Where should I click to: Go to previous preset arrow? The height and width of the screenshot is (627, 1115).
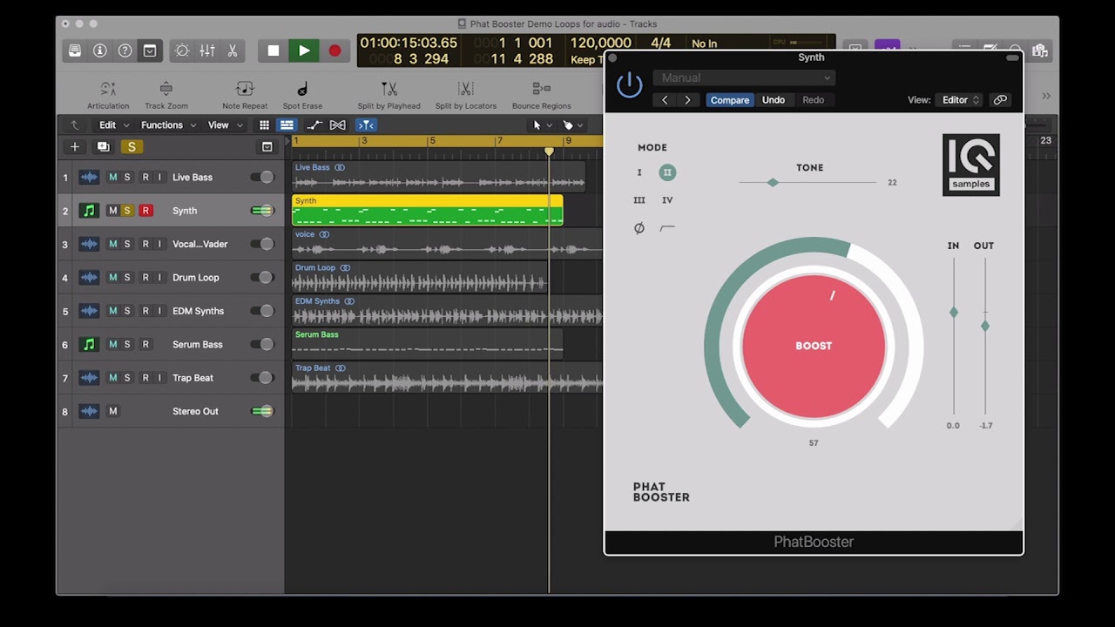[665, 100]
